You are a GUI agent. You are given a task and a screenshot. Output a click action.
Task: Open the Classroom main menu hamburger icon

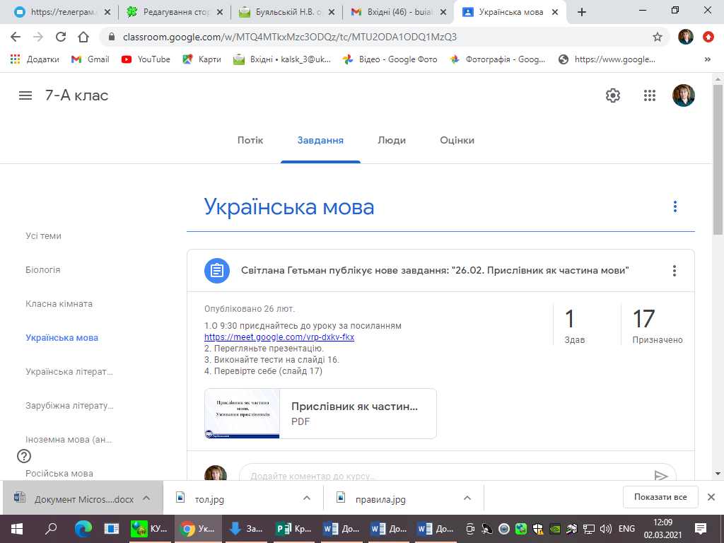tap(25, 95)
